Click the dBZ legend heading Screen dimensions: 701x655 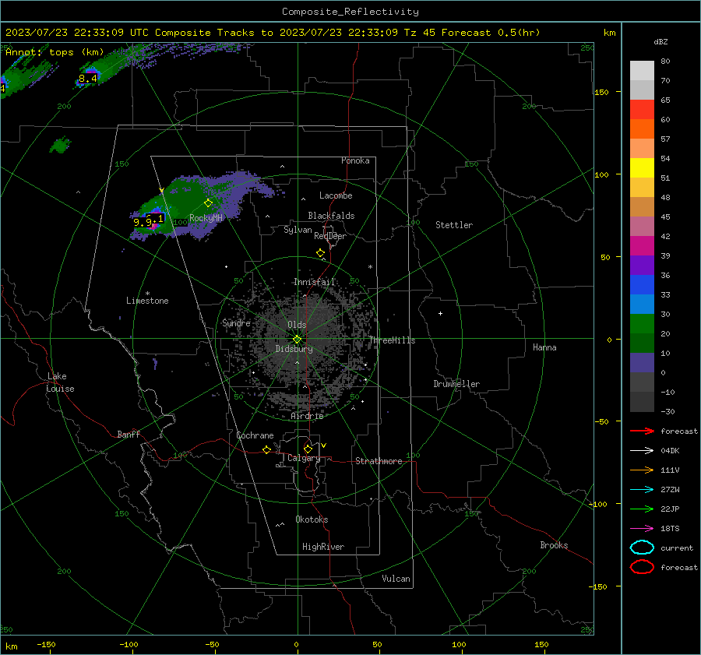pos(660,41)
